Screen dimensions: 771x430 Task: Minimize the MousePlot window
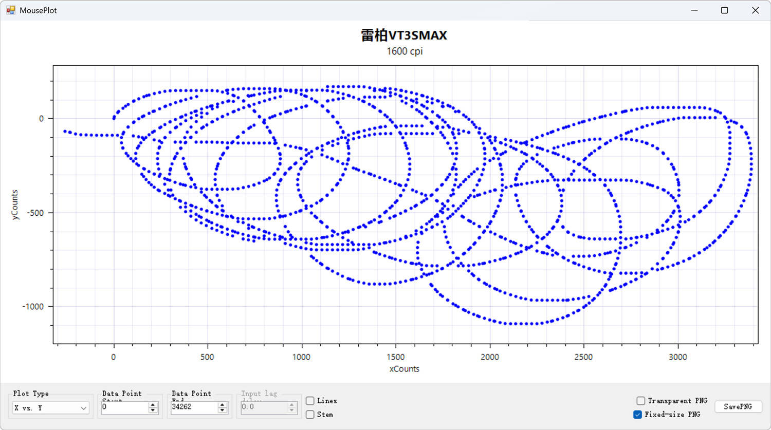tap(694, 10)
